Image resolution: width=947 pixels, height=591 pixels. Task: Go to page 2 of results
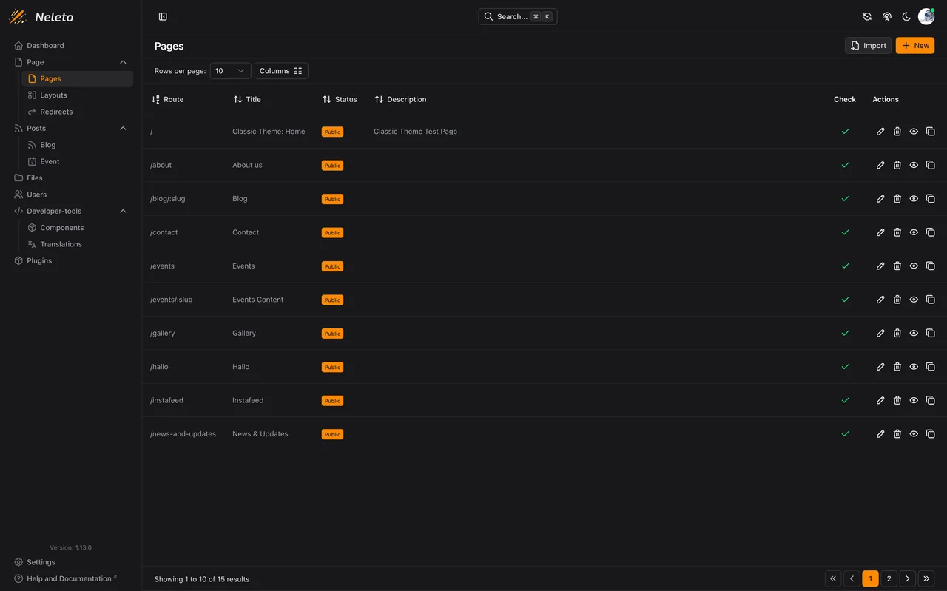point(889,578)
